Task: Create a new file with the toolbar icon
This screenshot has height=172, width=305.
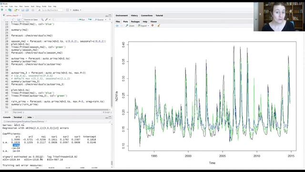Action: click(x=2, y=10)
